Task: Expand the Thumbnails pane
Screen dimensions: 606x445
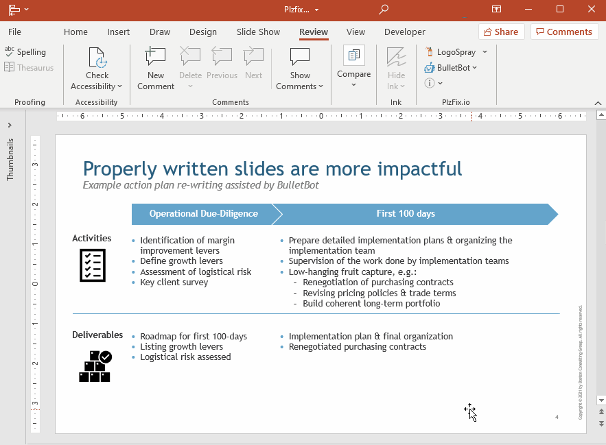Action: 10,125
